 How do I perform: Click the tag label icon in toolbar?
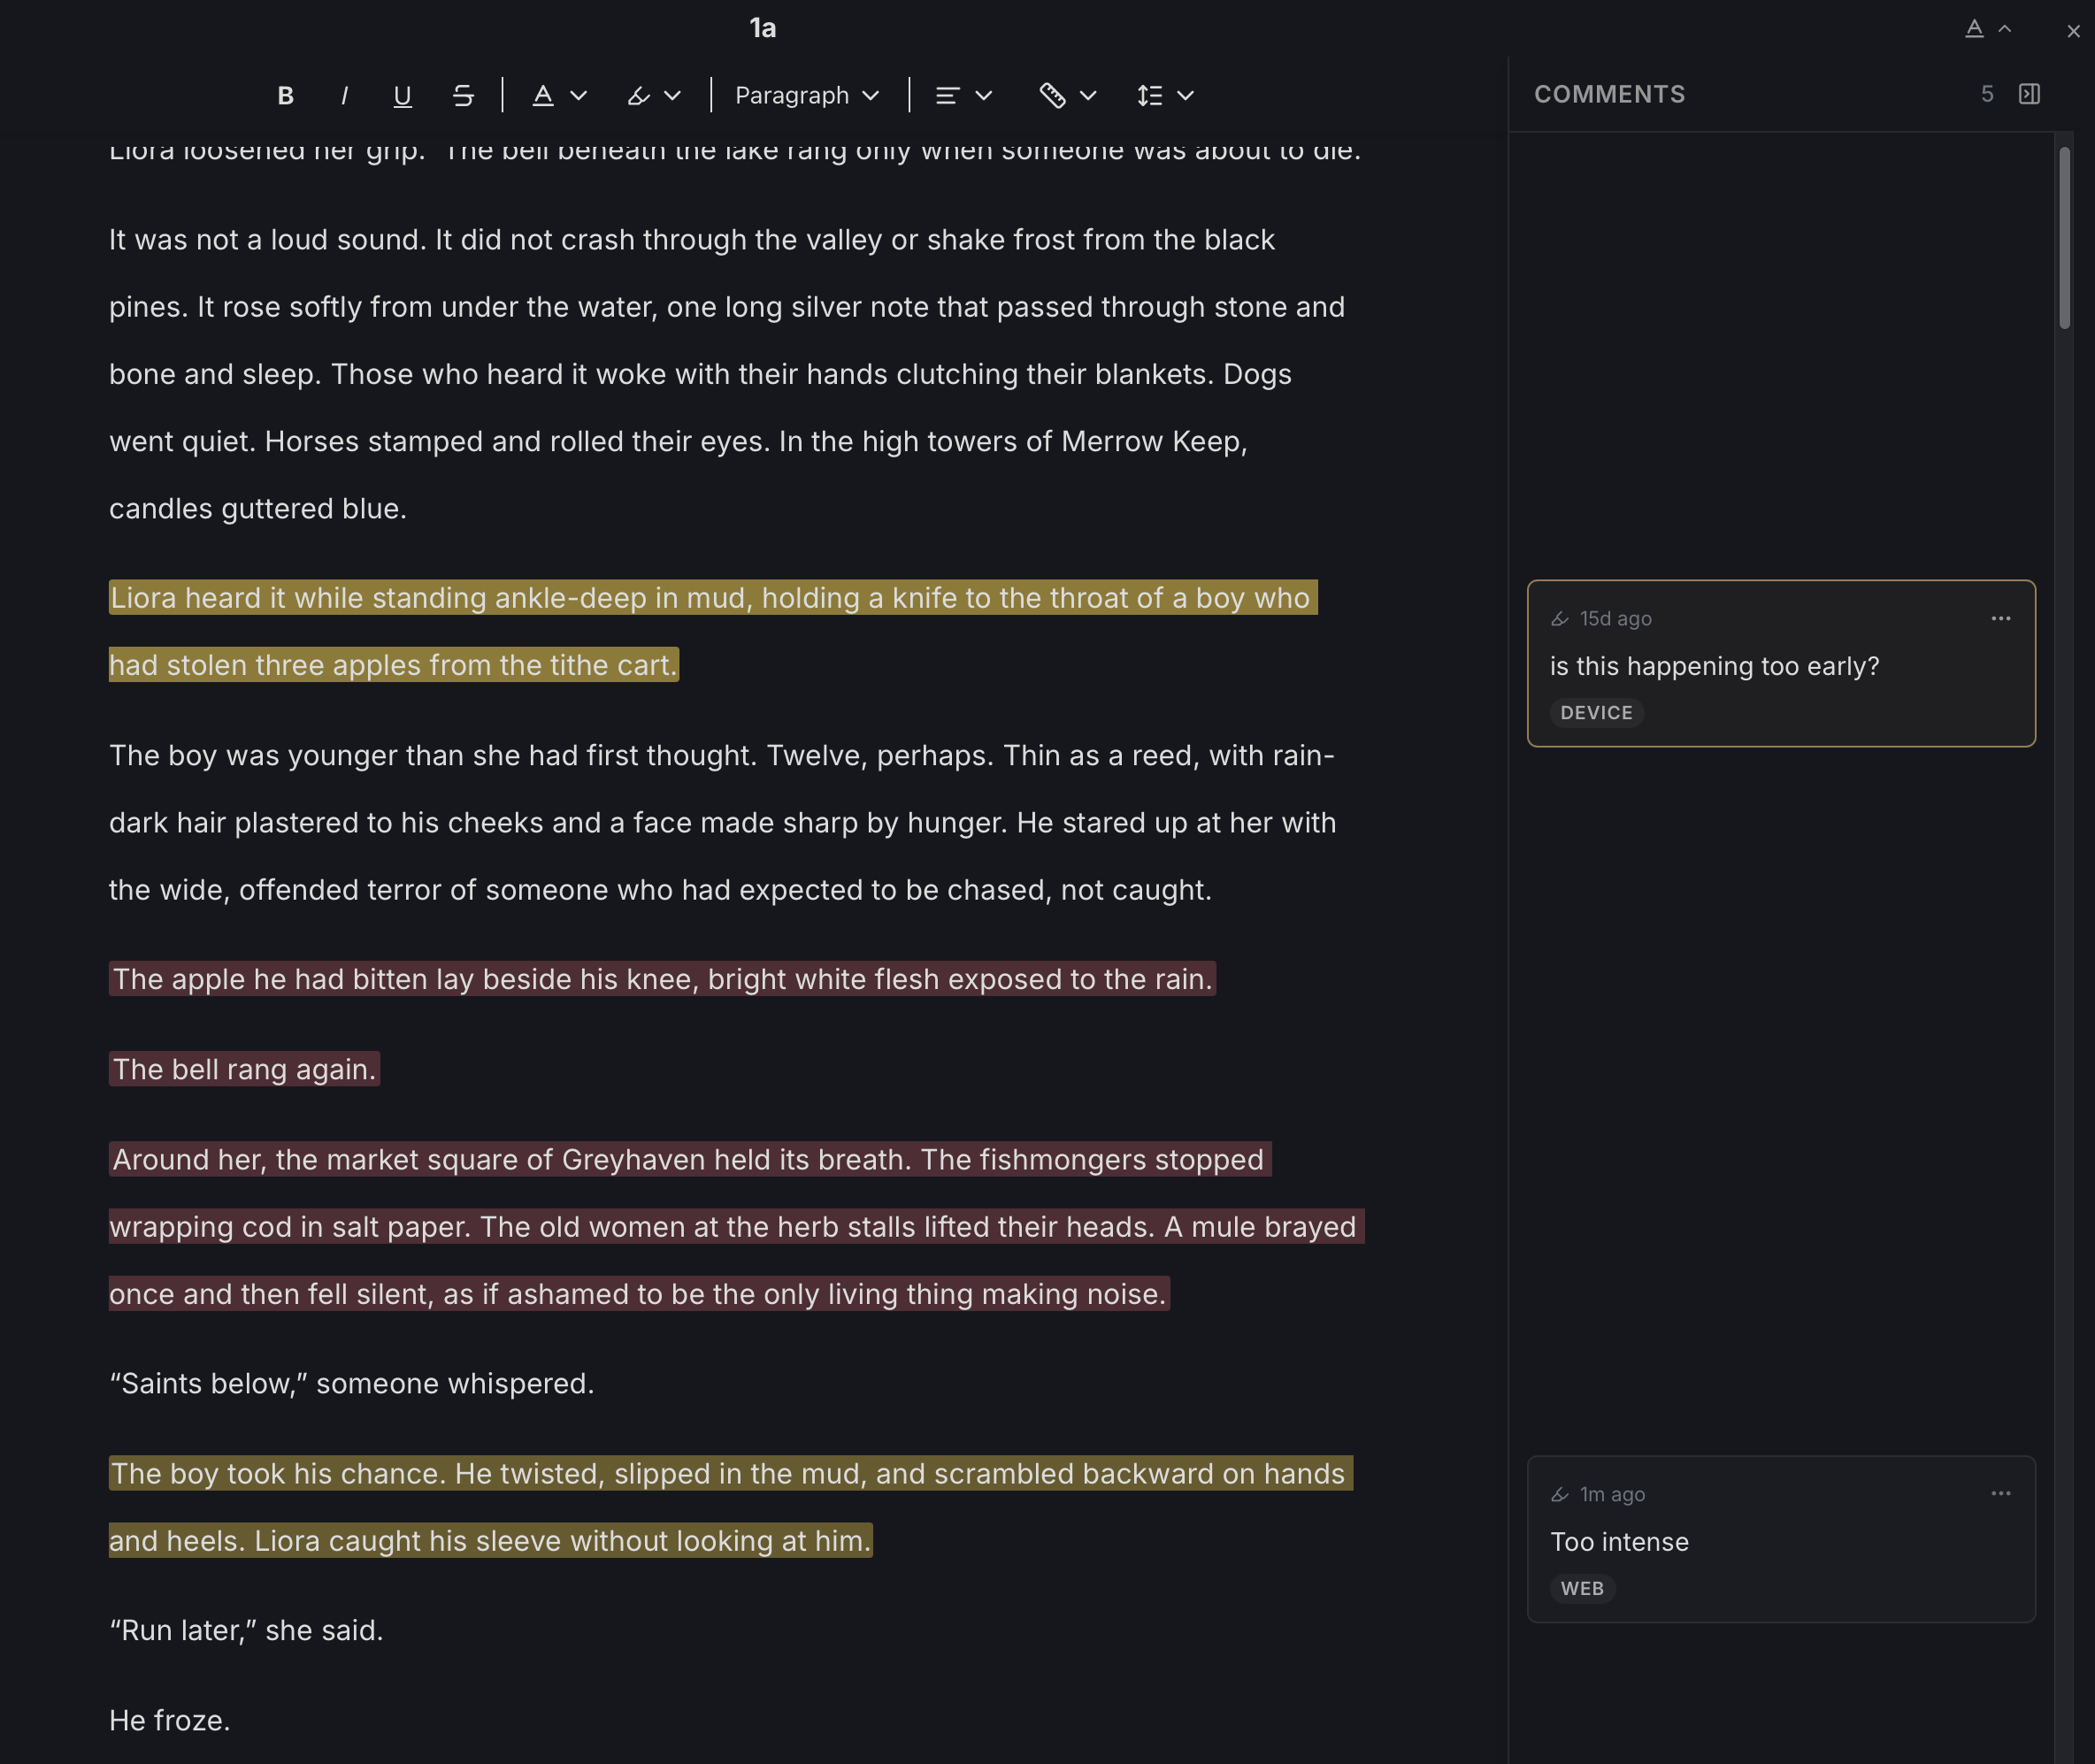[1052, 95]
